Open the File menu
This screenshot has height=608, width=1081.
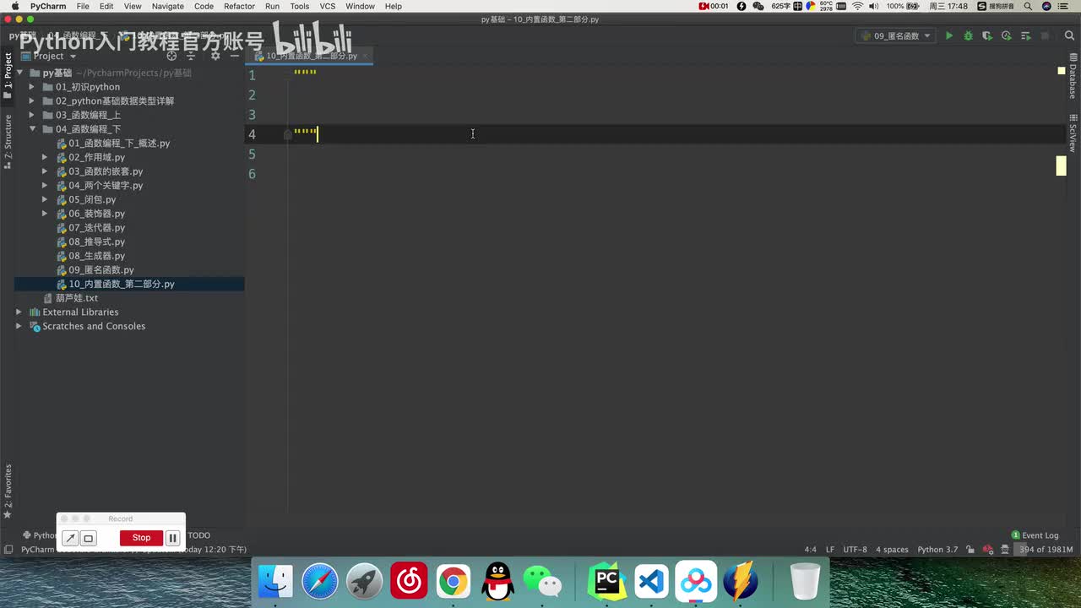pos(83,6)
